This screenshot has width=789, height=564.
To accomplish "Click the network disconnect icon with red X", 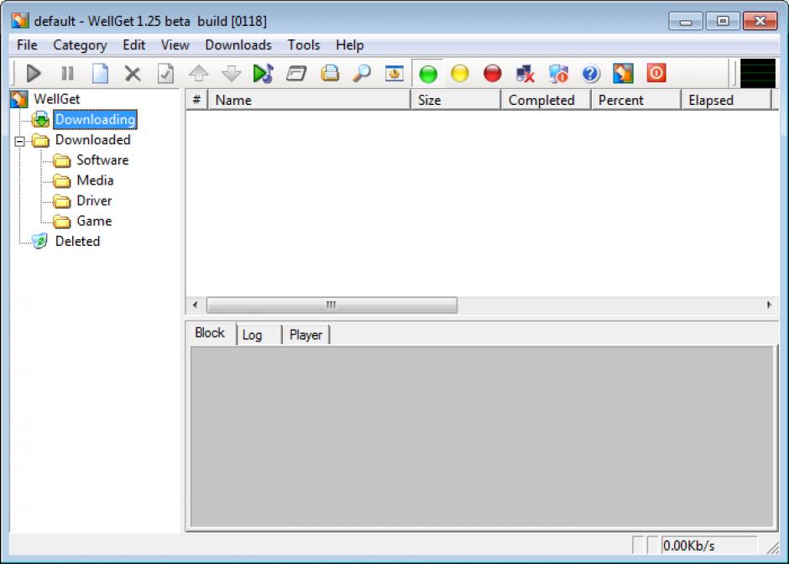I will tap(525, 74).
